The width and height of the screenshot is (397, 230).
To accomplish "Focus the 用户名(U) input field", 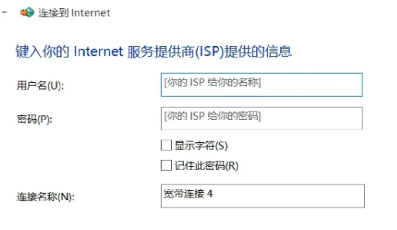I will point(261,85).
